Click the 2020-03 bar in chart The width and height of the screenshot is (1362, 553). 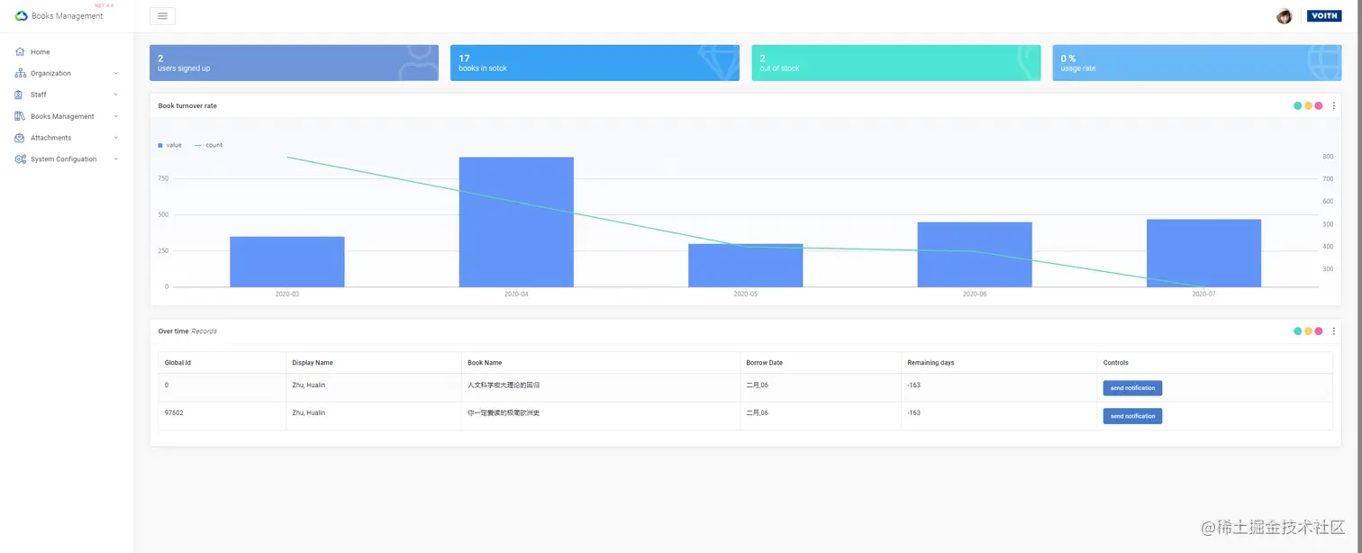tap(287, 262)
